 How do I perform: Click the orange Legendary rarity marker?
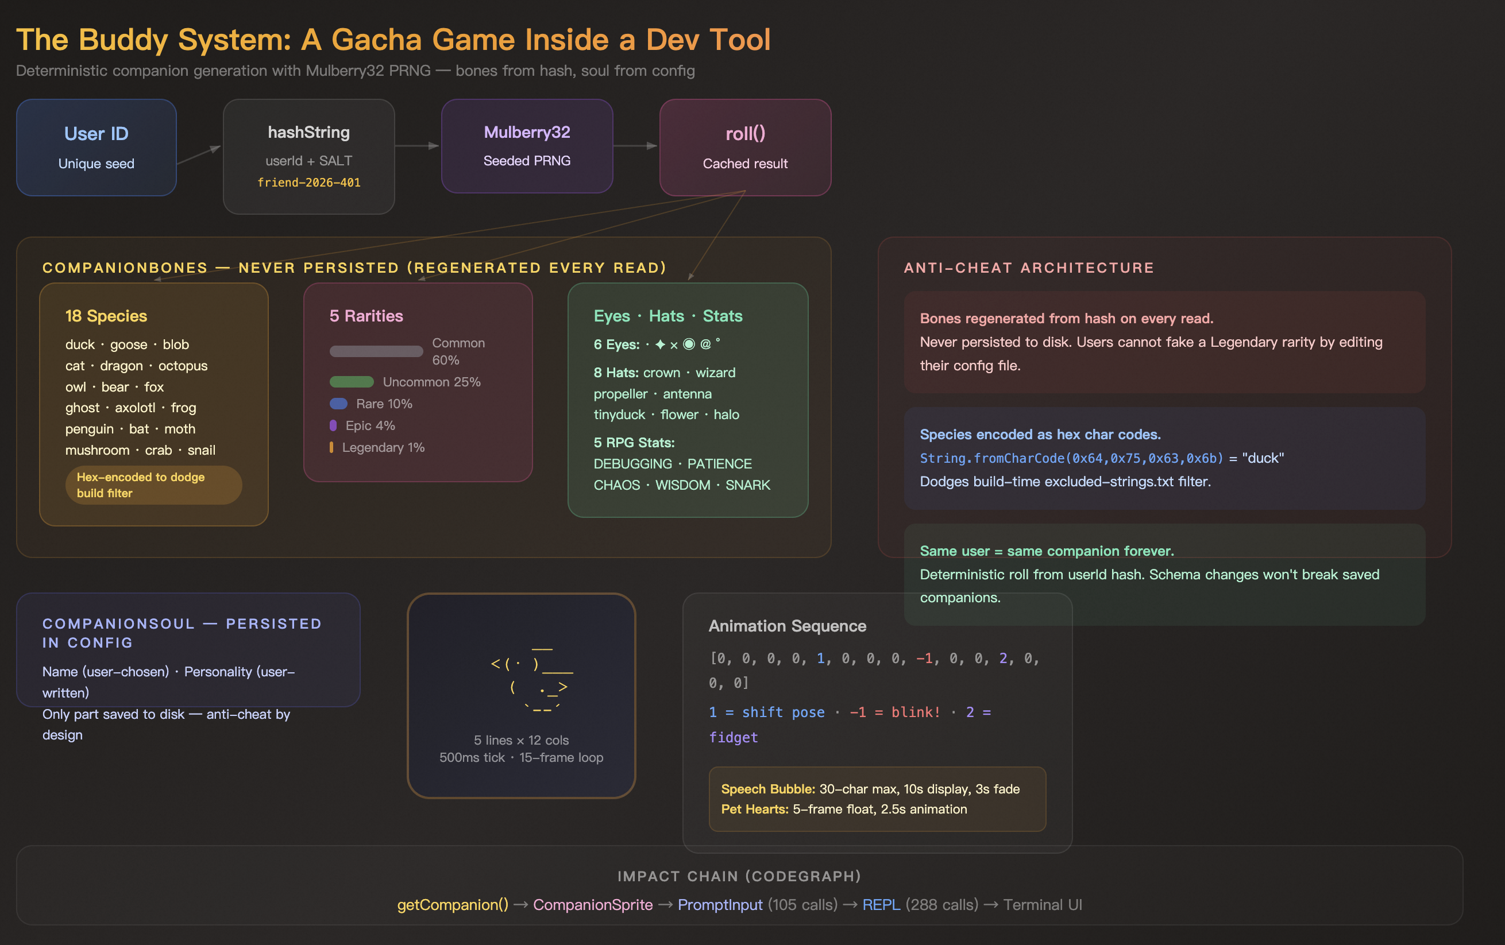331,447
